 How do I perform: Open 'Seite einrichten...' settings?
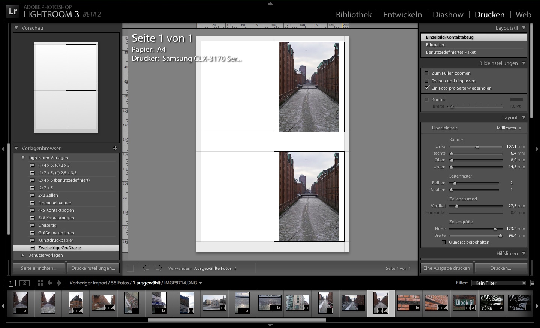[39, 268]
